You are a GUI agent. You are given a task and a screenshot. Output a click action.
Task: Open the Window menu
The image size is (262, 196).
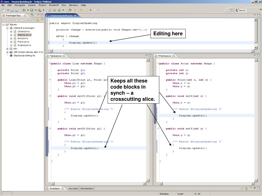[73, 5]
